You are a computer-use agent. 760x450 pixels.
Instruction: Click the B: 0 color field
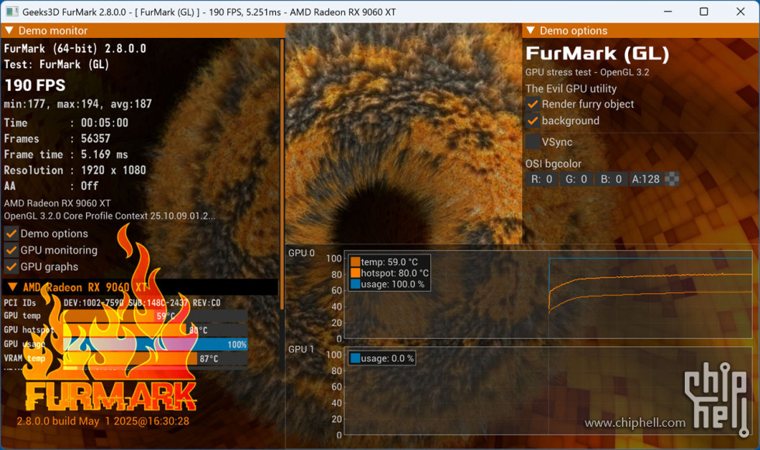click(611, 179)
